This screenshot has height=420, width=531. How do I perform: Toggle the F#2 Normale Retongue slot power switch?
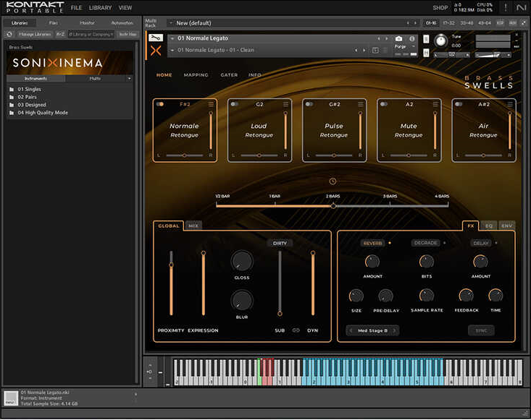click(x=160, y=104)
